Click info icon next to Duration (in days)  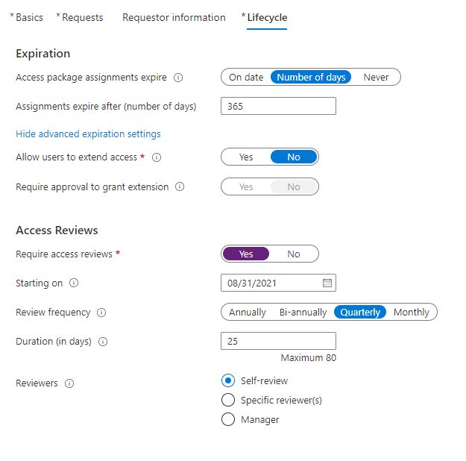103,342
